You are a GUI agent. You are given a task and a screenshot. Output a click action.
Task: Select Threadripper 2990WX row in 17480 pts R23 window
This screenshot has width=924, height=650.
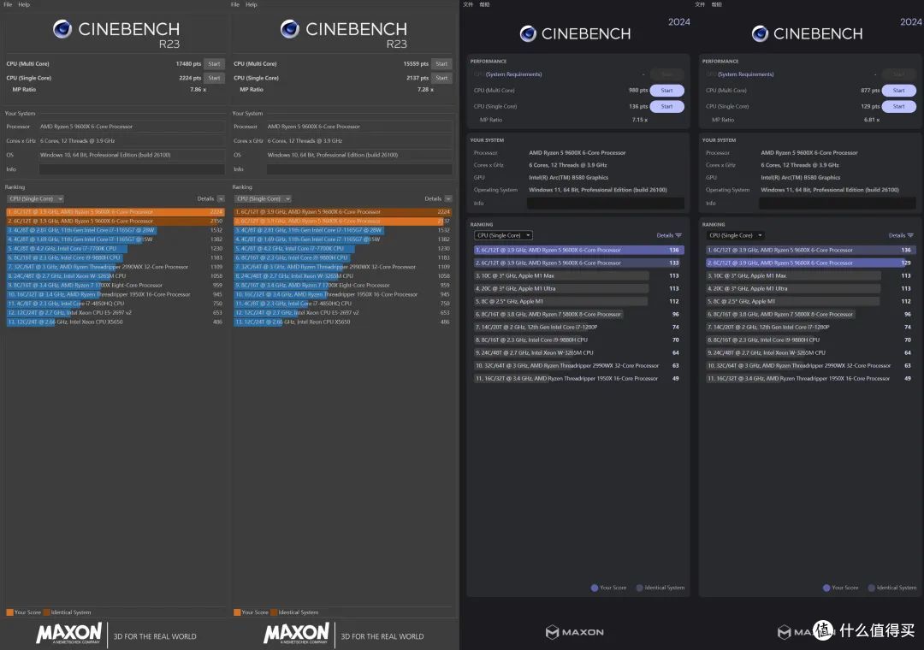point(115,267)
